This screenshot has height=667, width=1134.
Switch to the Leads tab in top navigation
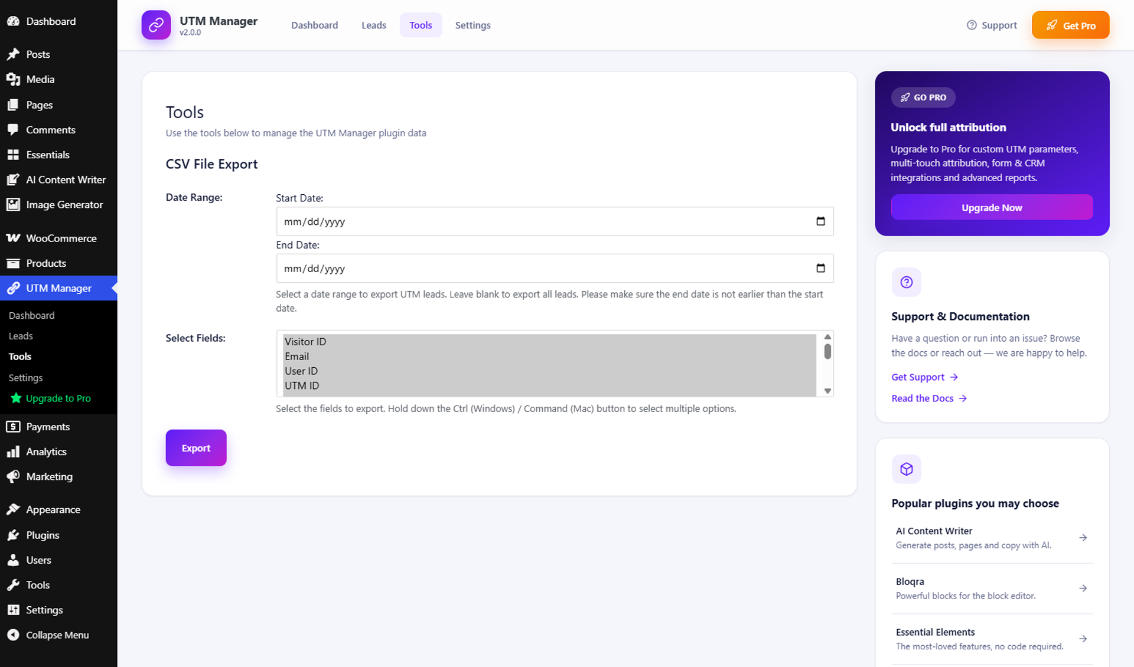coord(374,25)
